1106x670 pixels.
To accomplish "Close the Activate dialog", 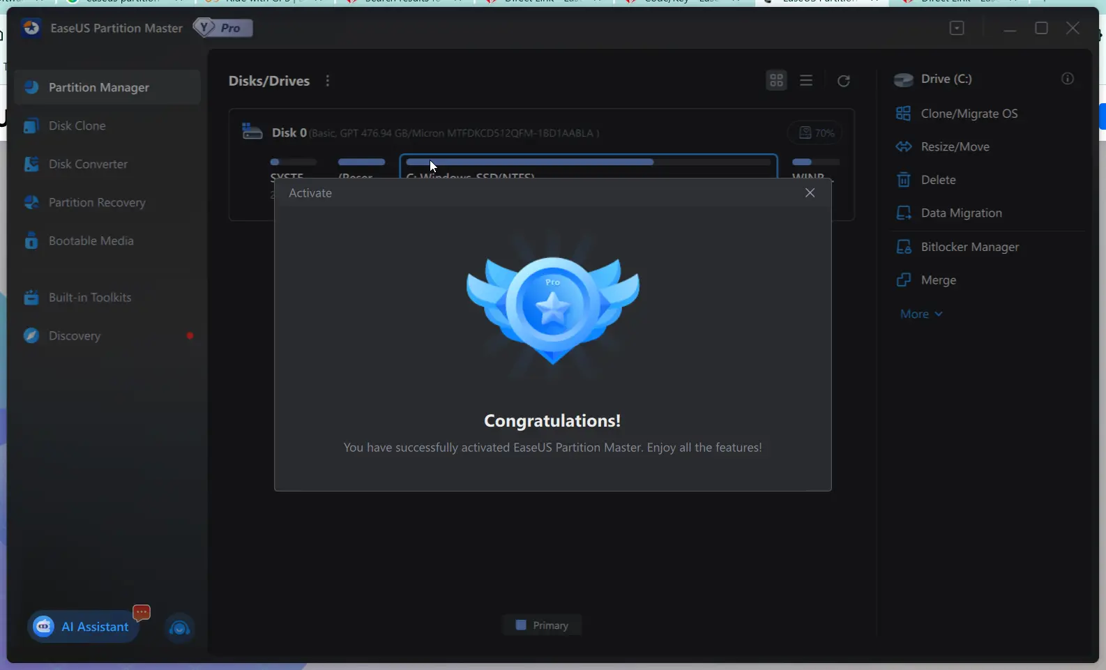I will click(810, 193).
